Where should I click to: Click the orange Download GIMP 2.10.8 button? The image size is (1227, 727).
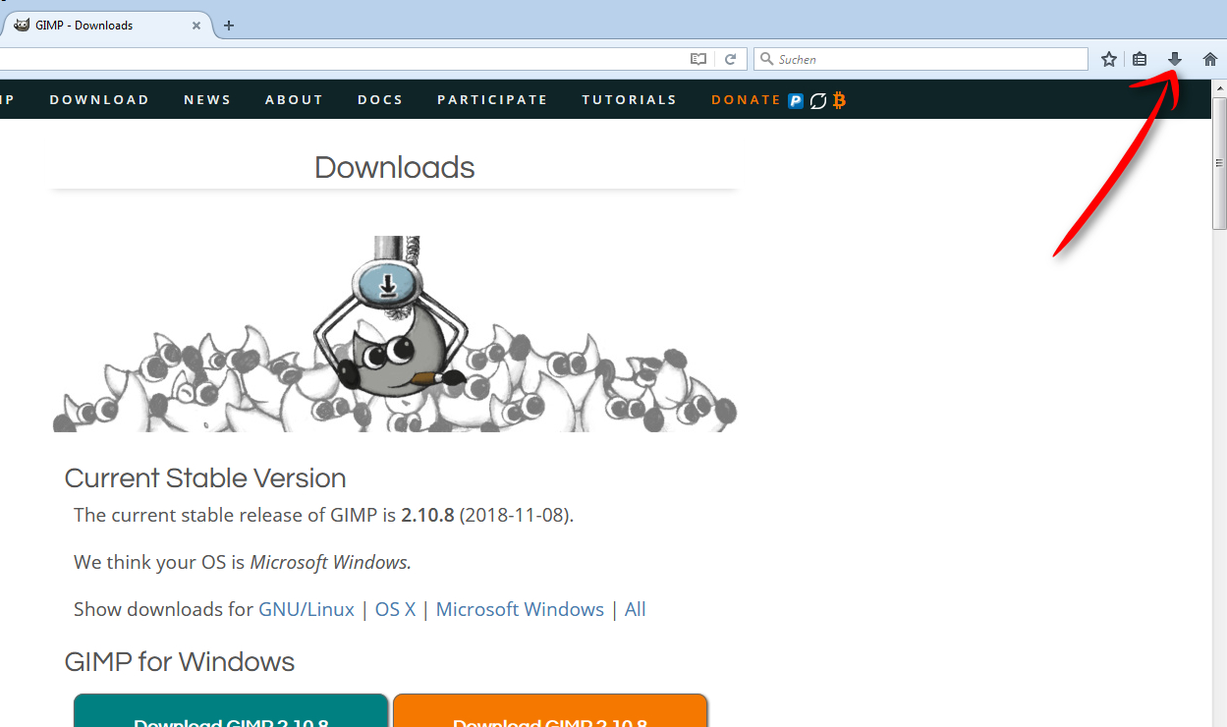coord(549,717)
